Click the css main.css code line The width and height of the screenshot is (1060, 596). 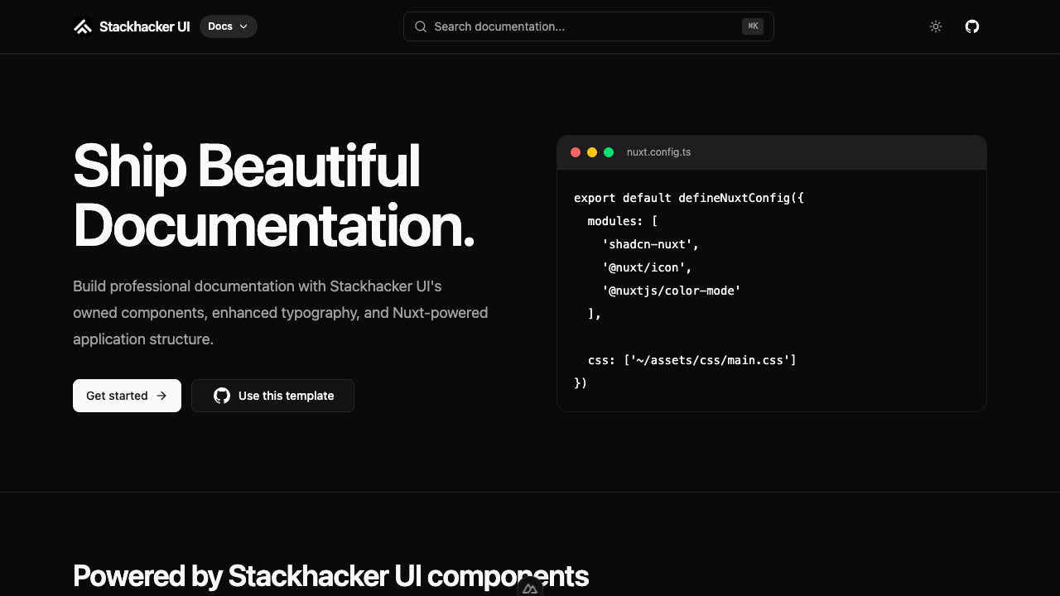pyautogui.click(x=691, y=360)
